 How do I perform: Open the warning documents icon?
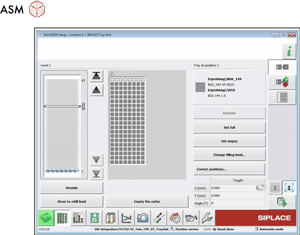coord(111,218)
